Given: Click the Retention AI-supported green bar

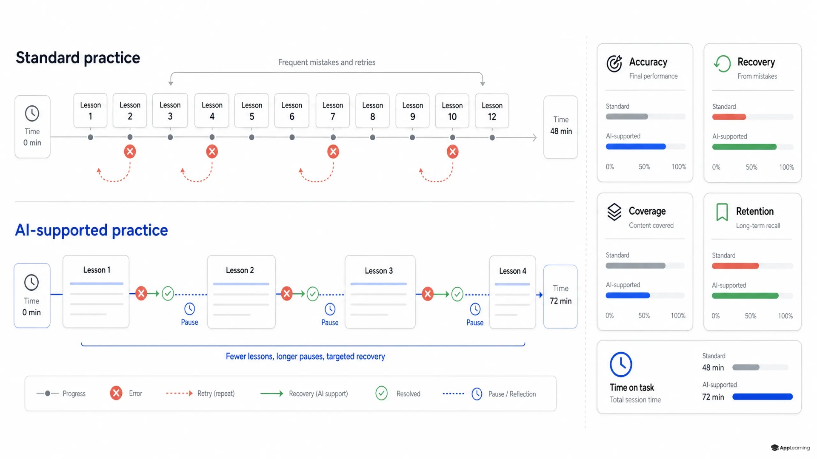Looking at the screenshot, I should point(745,296).
